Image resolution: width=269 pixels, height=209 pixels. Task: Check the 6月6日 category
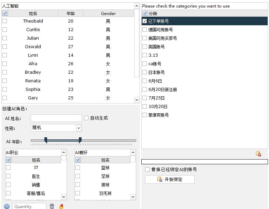pyautogui.click(x=145, y=81)
